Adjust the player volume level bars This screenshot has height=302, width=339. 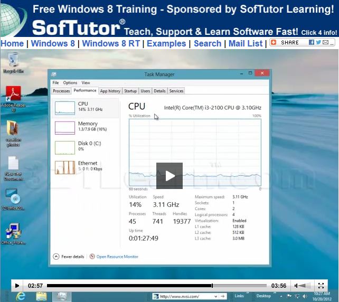305,286
